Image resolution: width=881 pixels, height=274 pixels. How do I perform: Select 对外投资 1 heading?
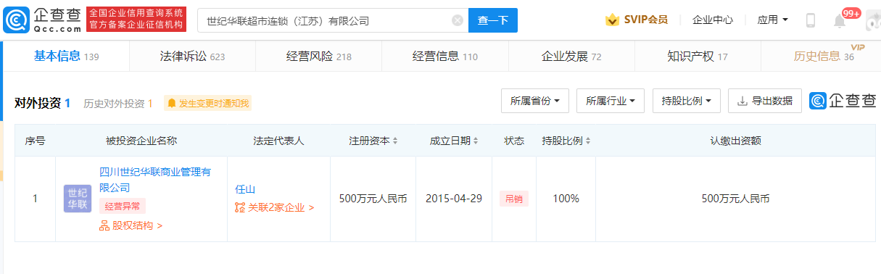43,103
